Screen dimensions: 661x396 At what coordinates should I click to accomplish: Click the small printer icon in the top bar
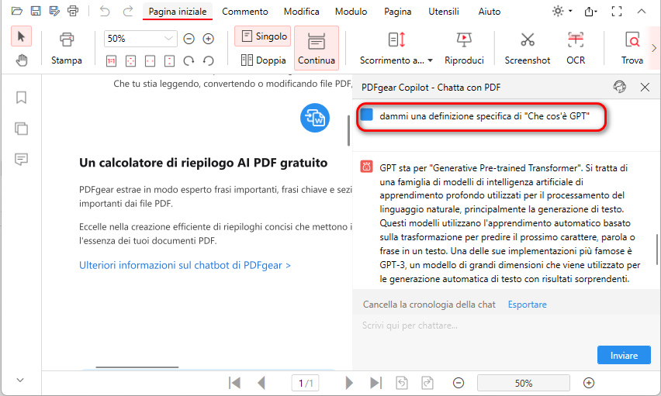tap(73, 11)
